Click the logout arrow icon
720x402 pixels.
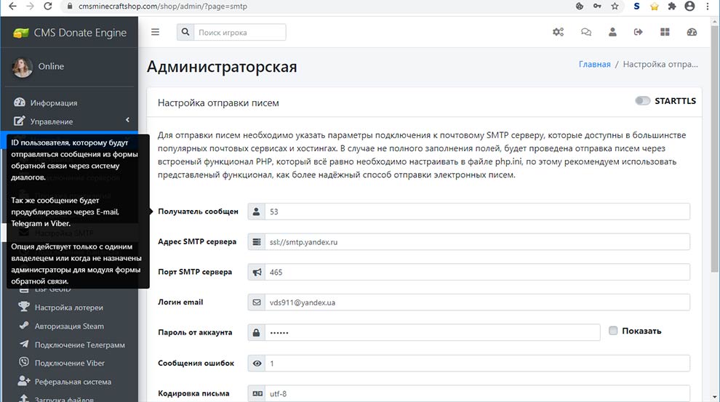(x=639, y=32)
